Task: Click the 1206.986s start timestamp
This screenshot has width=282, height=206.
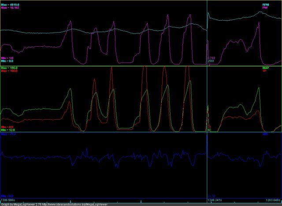Action: (9, 199)
